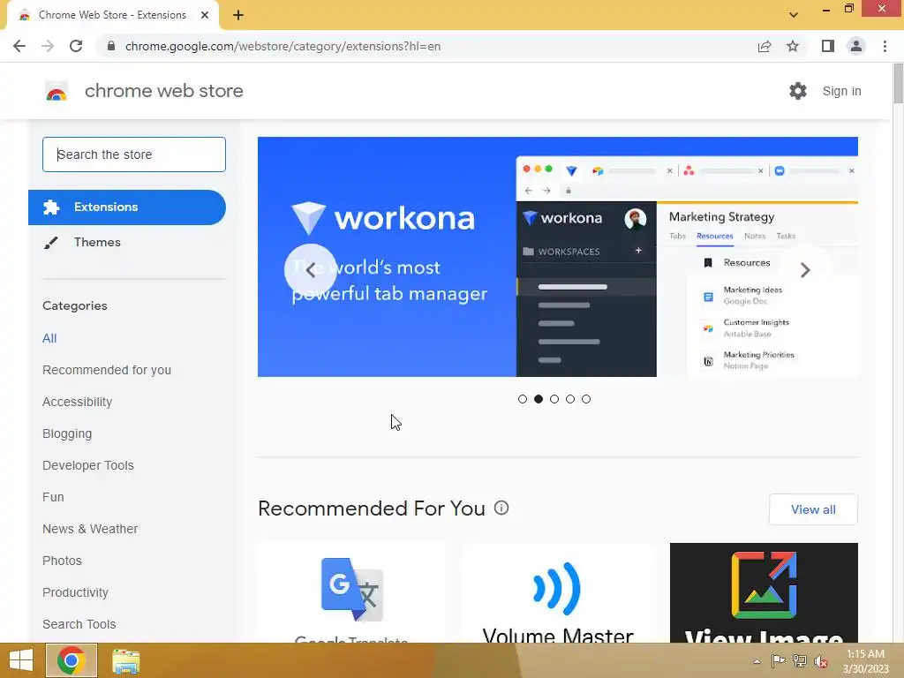Open the Search Tools category
The width and height of the screenshot is (904, 678).
coord(79,624)
